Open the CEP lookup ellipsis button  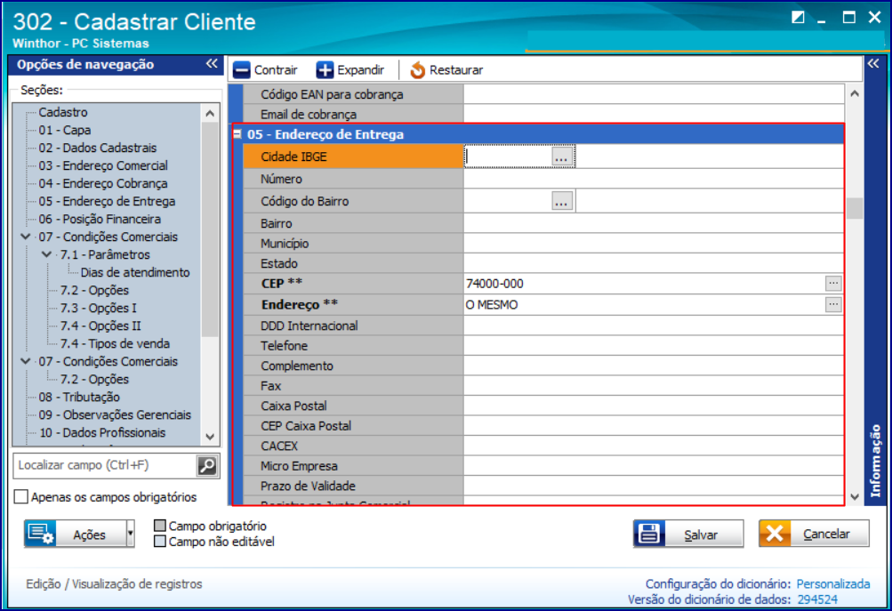833,283
